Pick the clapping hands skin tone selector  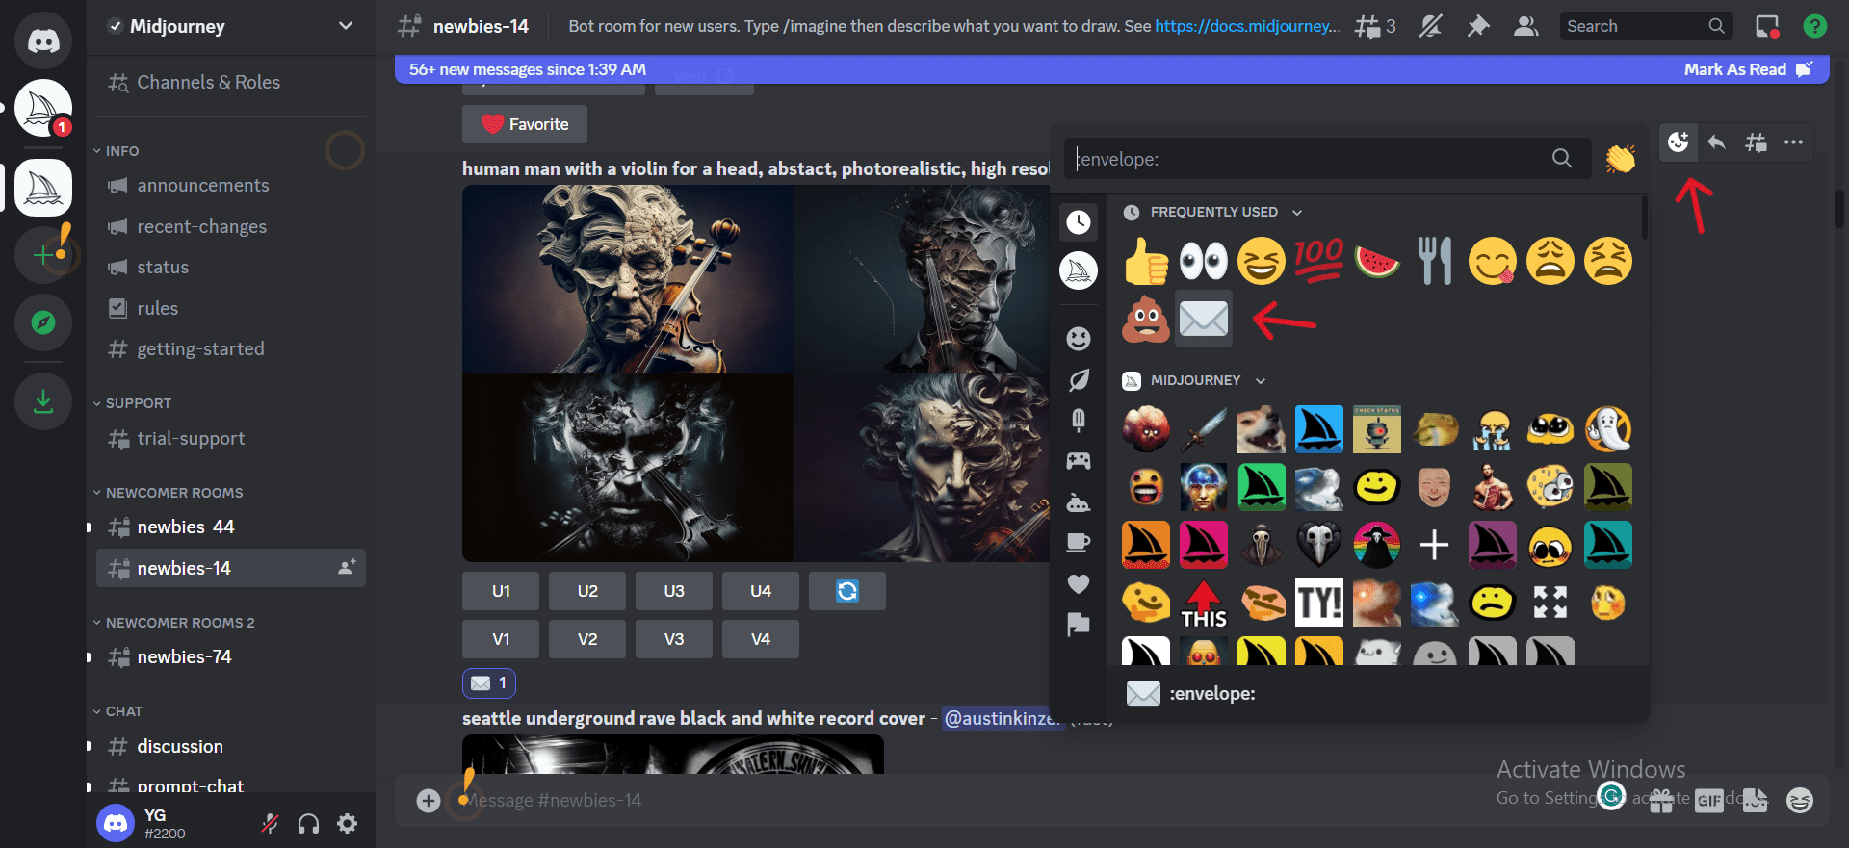click(x=1620, y=158)
